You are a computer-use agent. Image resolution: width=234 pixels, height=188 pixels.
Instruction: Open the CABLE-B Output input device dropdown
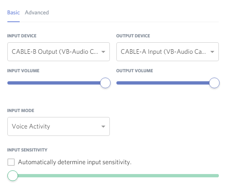coord(59,52)
